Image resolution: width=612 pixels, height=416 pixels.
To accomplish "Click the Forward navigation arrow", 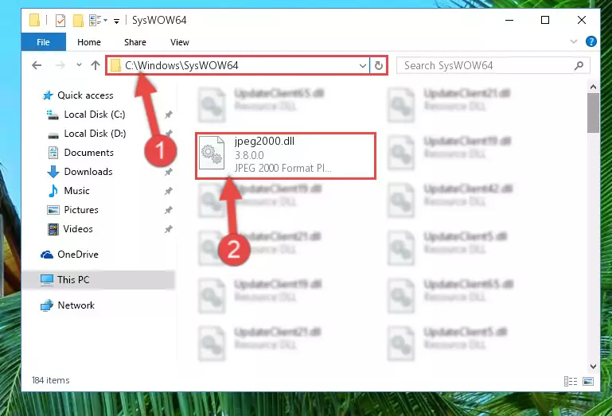I will [60, 65].
